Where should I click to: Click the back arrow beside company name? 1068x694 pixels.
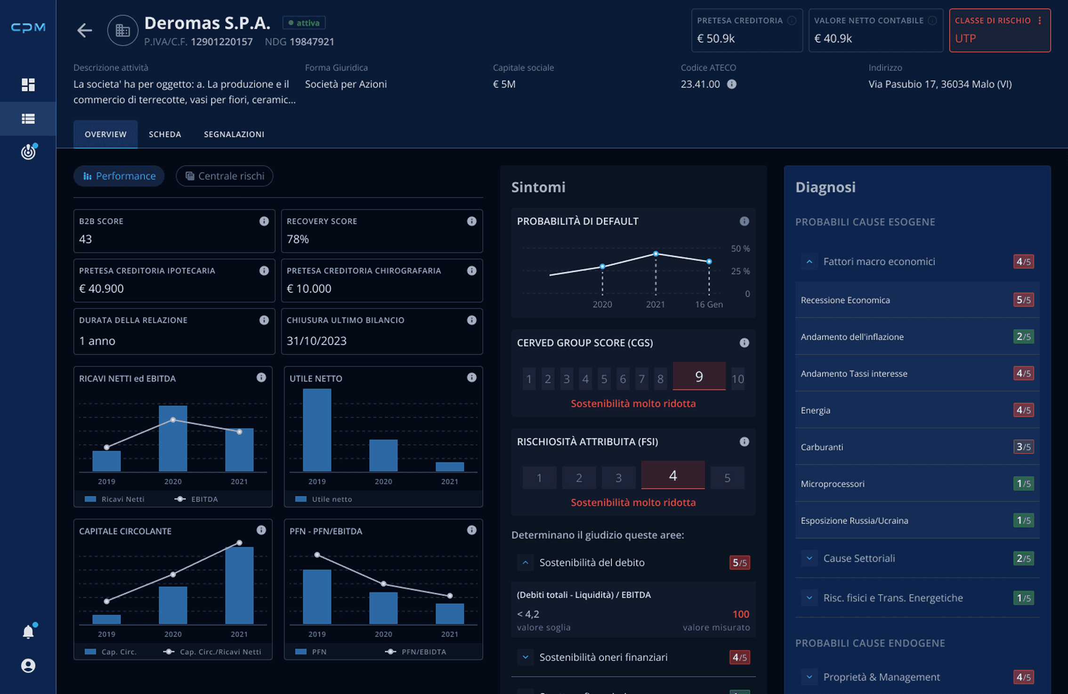click(84, 31)
